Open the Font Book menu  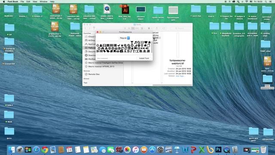point(12,1)
